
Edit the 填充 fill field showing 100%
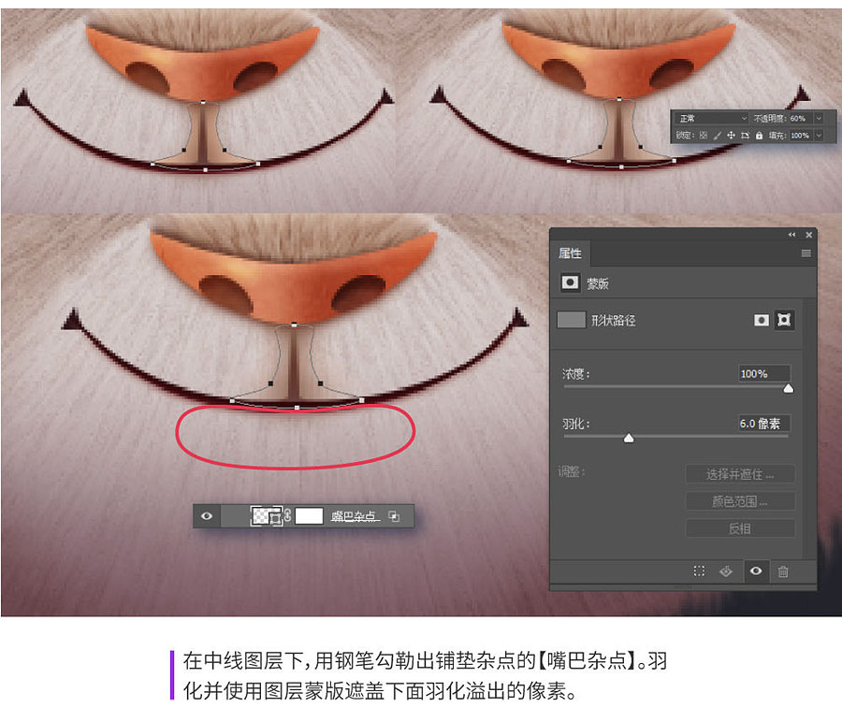800,136
